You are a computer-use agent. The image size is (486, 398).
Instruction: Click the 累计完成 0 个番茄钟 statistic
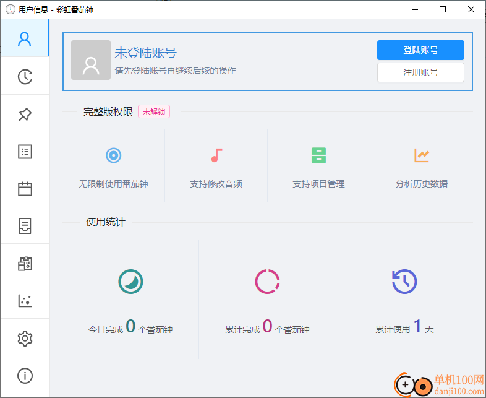pos(267,327)
